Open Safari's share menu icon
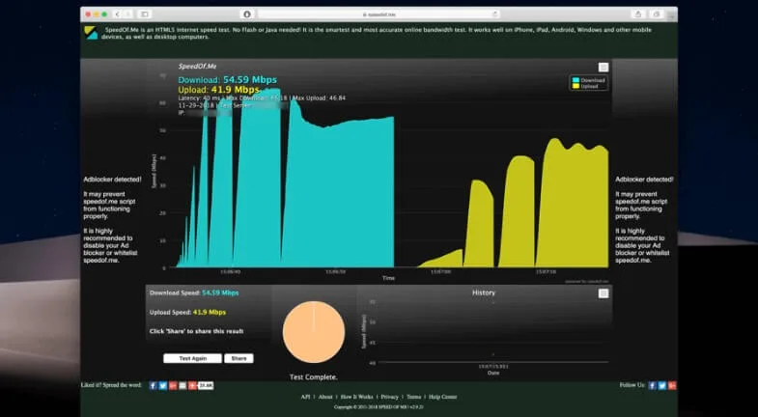 coord(638,14)
